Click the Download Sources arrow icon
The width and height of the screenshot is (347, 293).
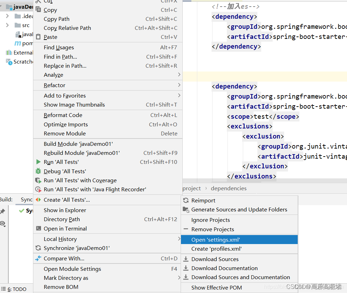[186, 259]
